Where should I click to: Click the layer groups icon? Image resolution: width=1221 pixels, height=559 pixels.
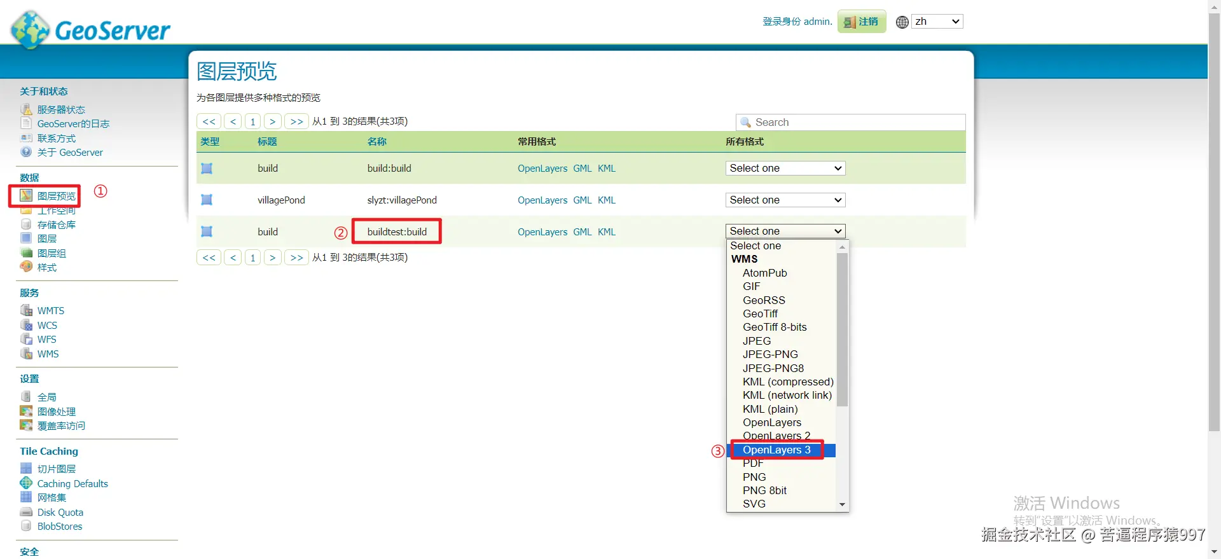pyautogui.click(x=26, y=253)
